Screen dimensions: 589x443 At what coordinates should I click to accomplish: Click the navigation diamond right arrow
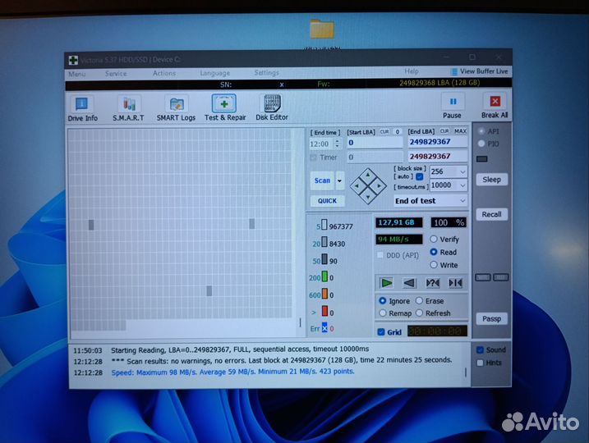coord(380,185)
